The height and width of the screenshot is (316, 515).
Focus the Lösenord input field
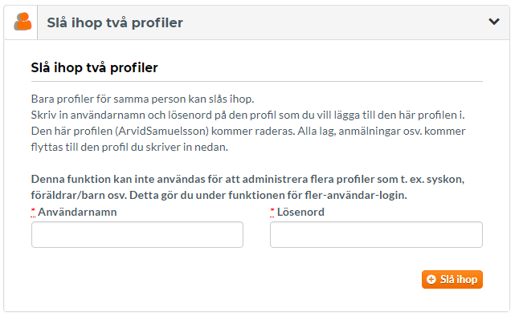click(x=376, y=234)
